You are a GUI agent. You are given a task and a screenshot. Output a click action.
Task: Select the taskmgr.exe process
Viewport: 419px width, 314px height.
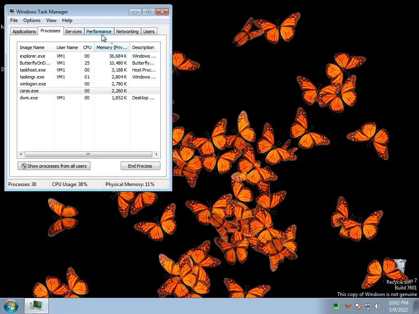(89, 77)
